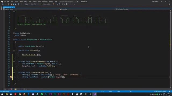Click Add to Source Control

(x=160, y=91)
